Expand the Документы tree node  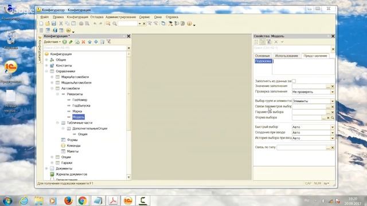tap(46, 168)
